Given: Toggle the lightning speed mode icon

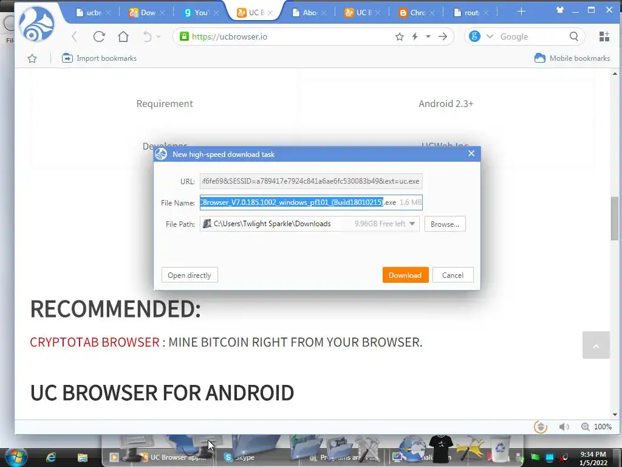Looking at the screenshot, I should click(415, 36).
